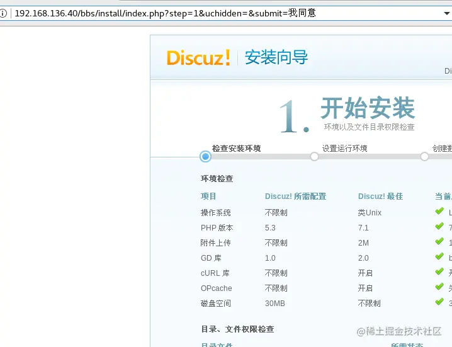Click the green check mark for OPcache row
452x347 pixels.
439,287
